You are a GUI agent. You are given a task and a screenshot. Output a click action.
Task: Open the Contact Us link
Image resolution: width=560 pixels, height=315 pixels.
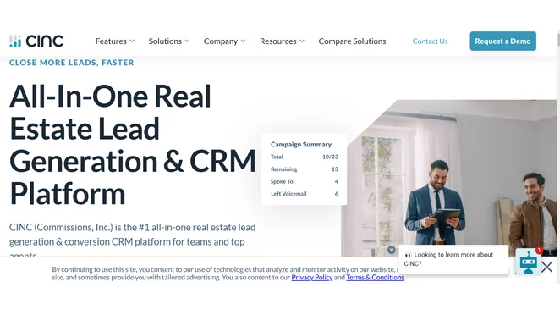[x=430, y=41]
